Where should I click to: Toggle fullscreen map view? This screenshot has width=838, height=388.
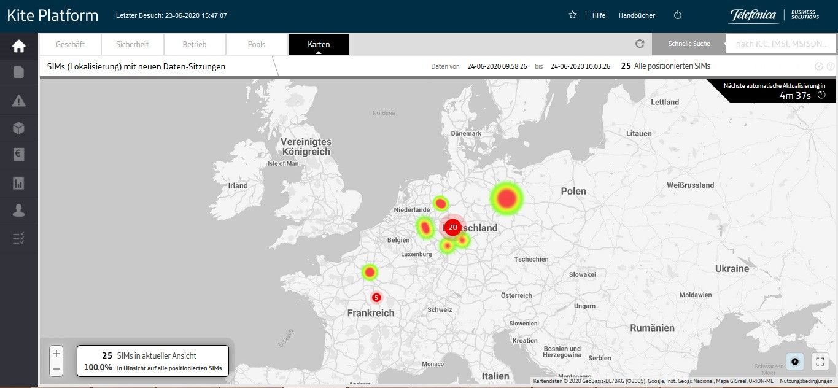820,362
